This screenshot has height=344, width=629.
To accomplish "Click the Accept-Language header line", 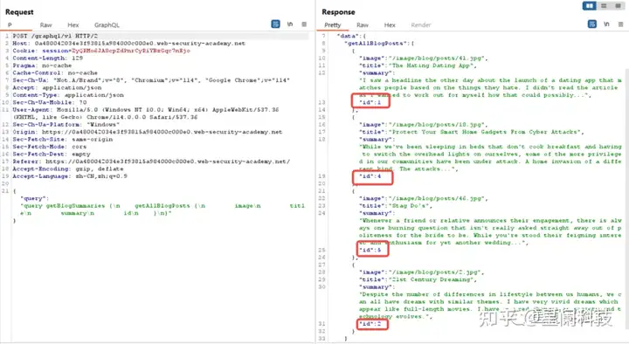I will pyautogui.click(x=70, y=176).
